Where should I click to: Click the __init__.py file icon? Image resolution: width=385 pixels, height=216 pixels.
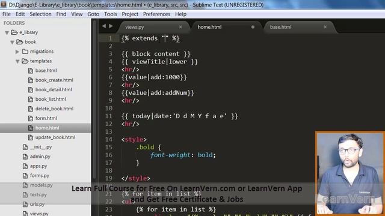click(25, 147)
